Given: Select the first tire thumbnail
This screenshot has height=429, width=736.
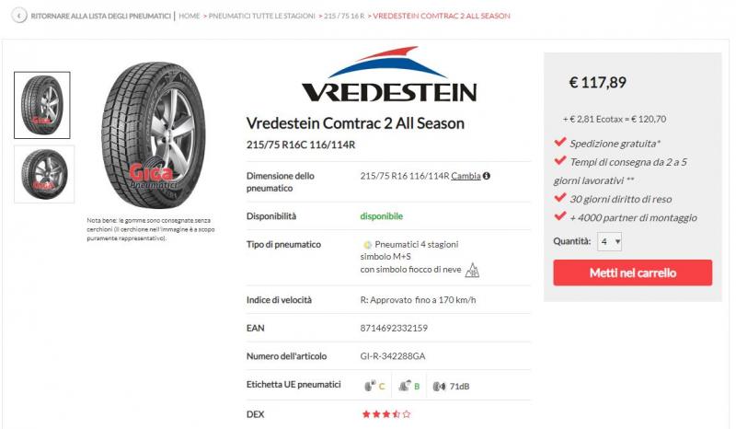Looking at the screenshot, I should [42, 105].
